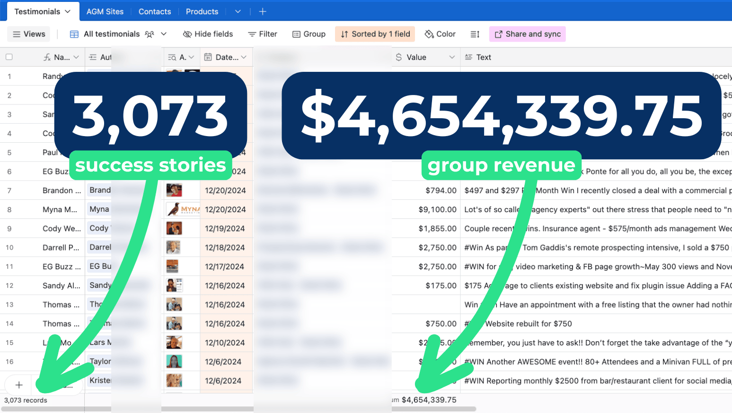Add a new table with plus icon
The image size is (732, 413).
[263, 11]
